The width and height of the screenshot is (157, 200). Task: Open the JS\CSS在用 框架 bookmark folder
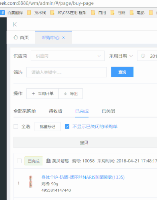click(x=68, y=13)
